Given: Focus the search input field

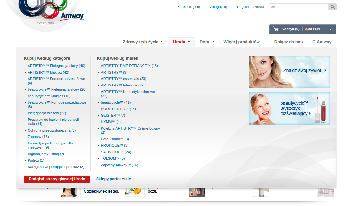Looking at the screenshot, I should coord(299,7).
